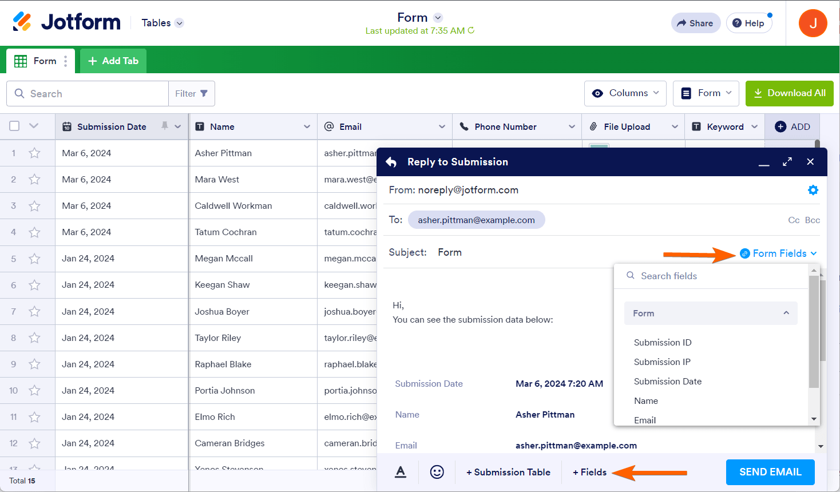Star the Cameran Bridges row

click(x=35, y=443)
